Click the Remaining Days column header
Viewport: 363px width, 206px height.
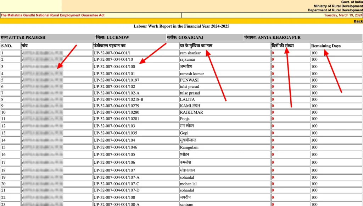coord(326,46)
